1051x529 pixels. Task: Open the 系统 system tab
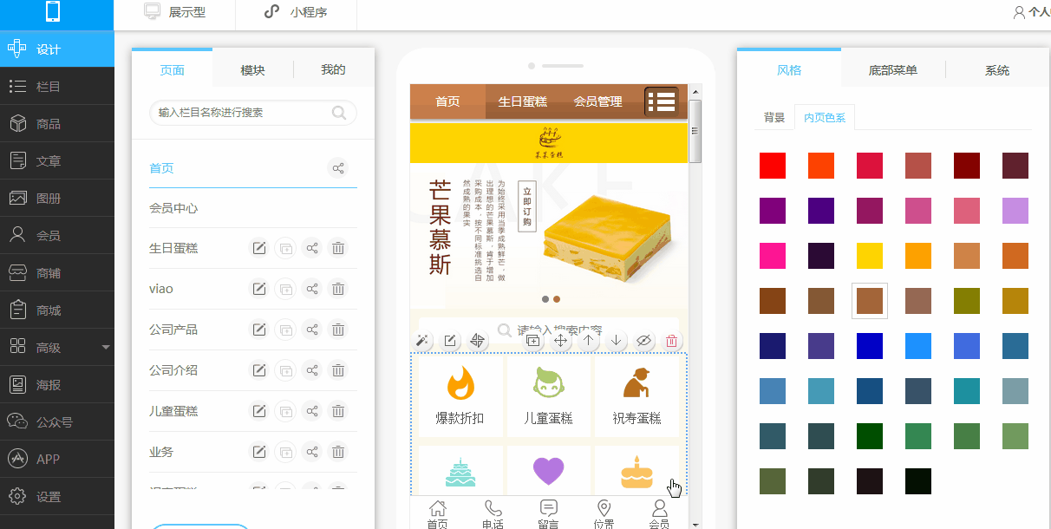(997, 70)
